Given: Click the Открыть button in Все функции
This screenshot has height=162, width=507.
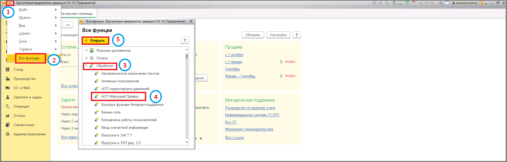Looking at the screenshot, I should pos(95,40).
